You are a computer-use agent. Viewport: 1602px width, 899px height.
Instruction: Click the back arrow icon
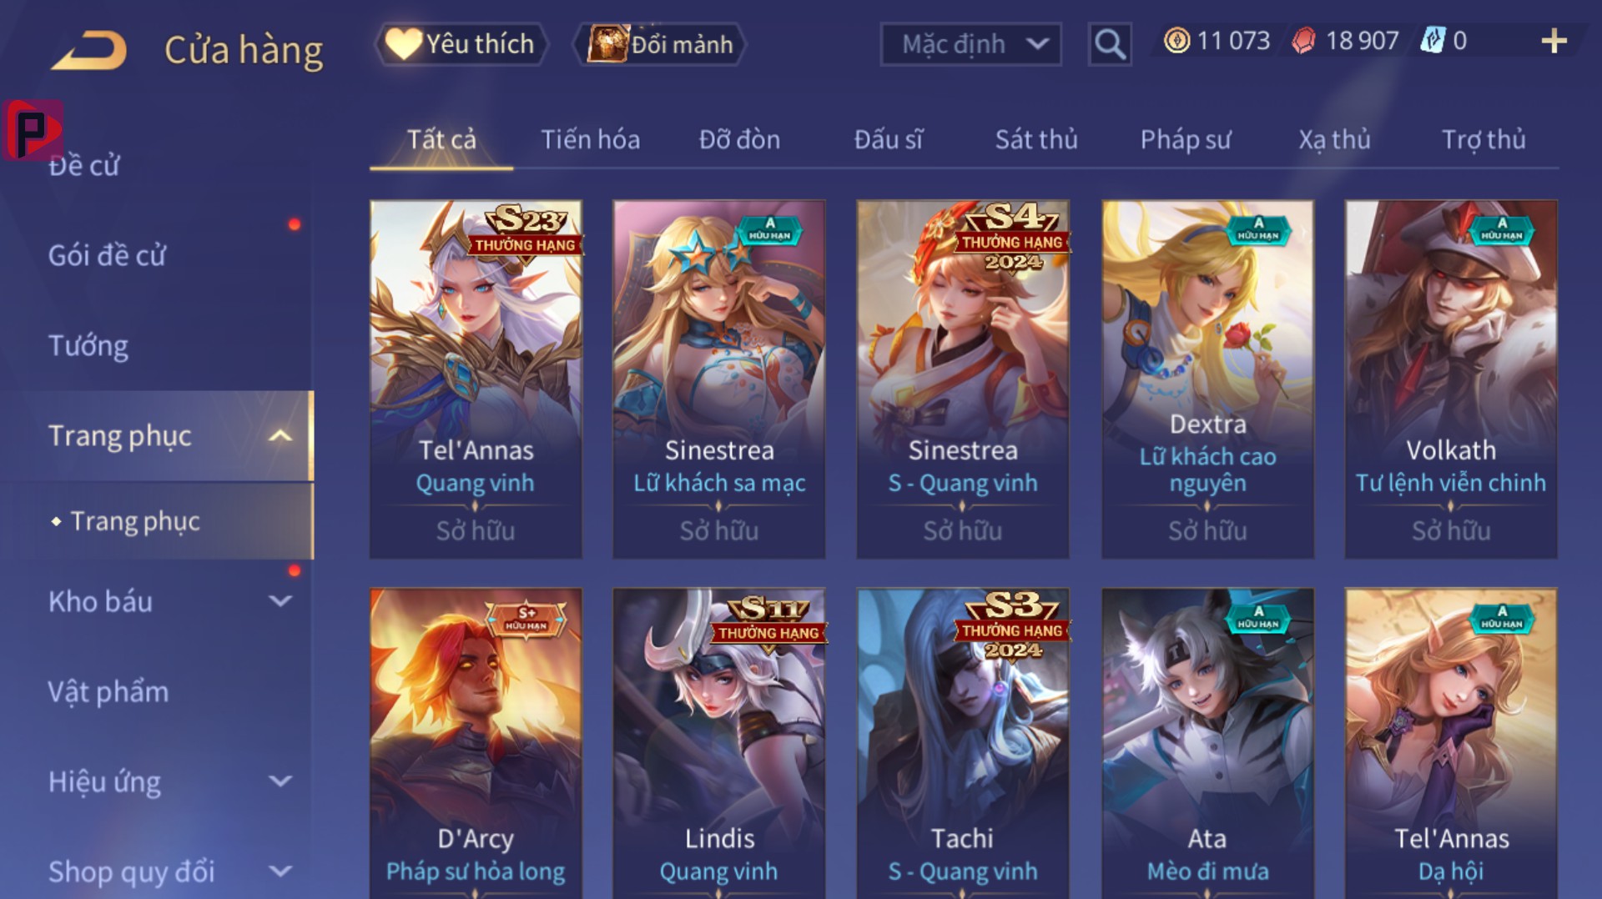[89, 50]
